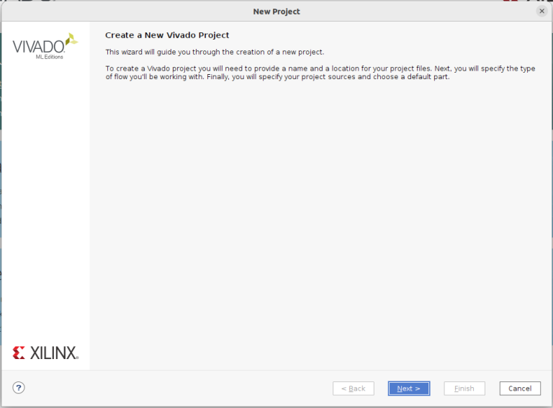Cancel the New Project wizard

[520, 389]
